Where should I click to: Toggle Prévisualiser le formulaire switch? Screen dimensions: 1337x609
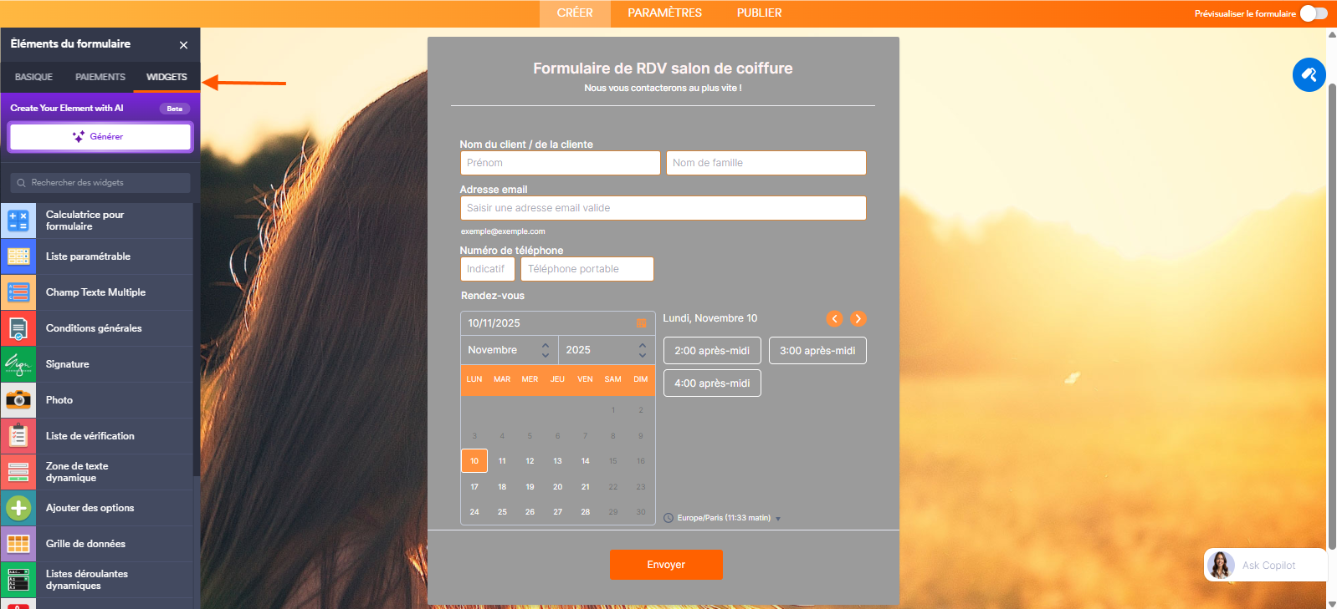pos(1314,13)
